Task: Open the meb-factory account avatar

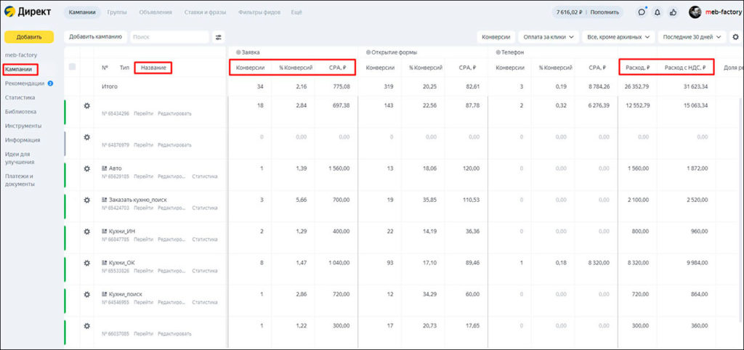Action: click(695, 12)
